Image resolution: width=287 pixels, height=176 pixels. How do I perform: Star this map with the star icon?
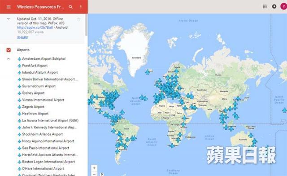click(79, 19)
